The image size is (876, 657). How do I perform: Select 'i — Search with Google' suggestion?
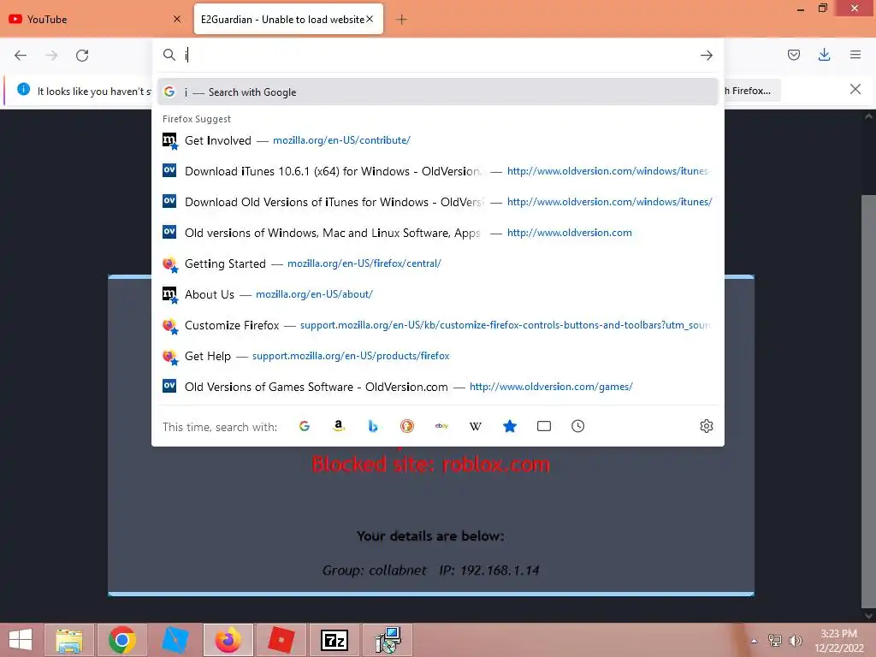point(437,92)
